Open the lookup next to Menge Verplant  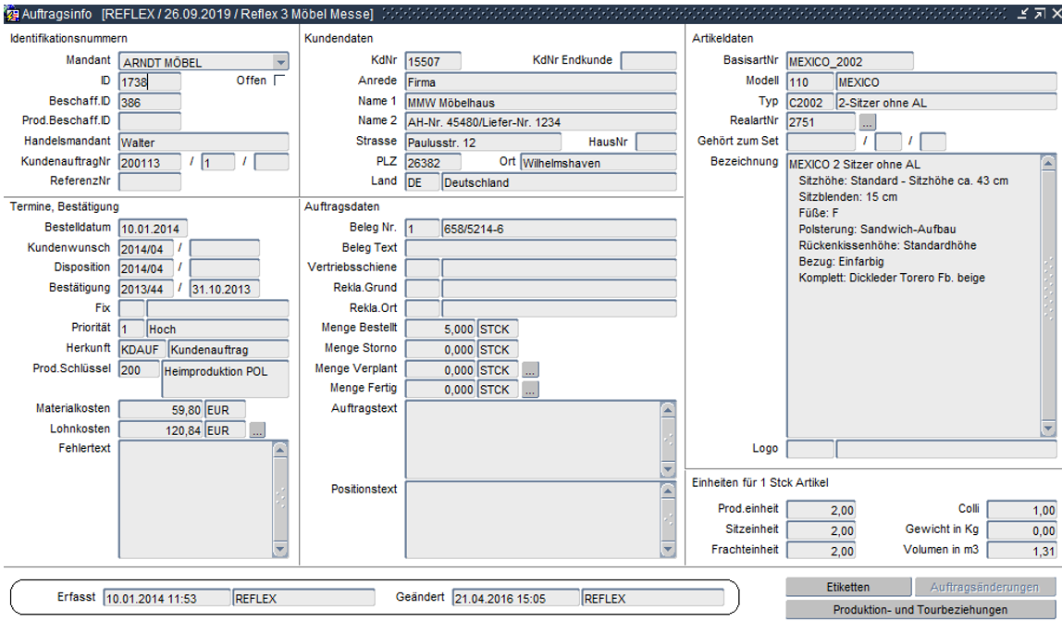(530, 369)
